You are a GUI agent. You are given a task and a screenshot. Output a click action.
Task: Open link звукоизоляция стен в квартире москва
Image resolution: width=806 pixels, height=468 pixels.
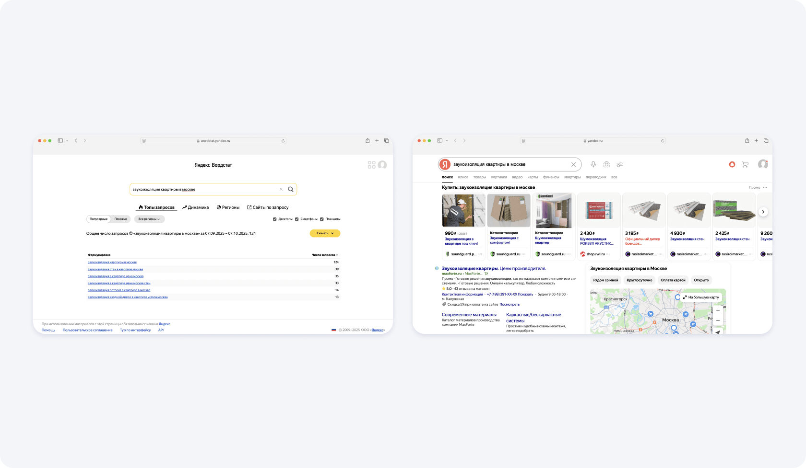pyautogui.click(x=115, y=269)
